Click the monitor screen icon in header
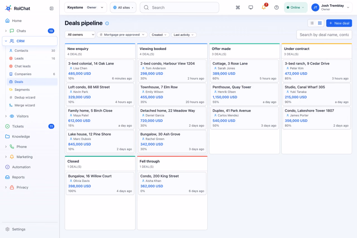 pos(251,8)
